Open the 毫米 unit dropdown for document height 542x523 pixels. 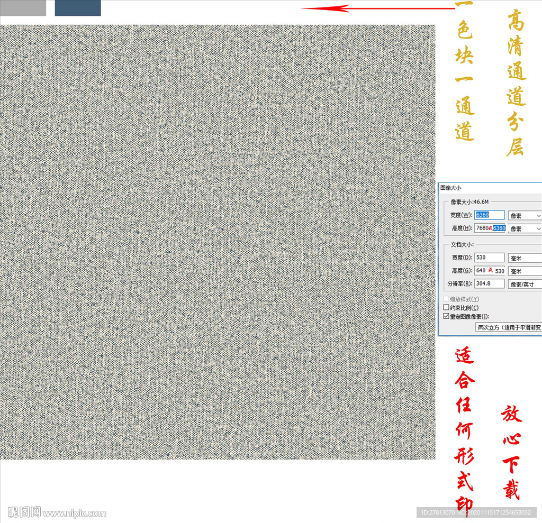tap(525, 271)
